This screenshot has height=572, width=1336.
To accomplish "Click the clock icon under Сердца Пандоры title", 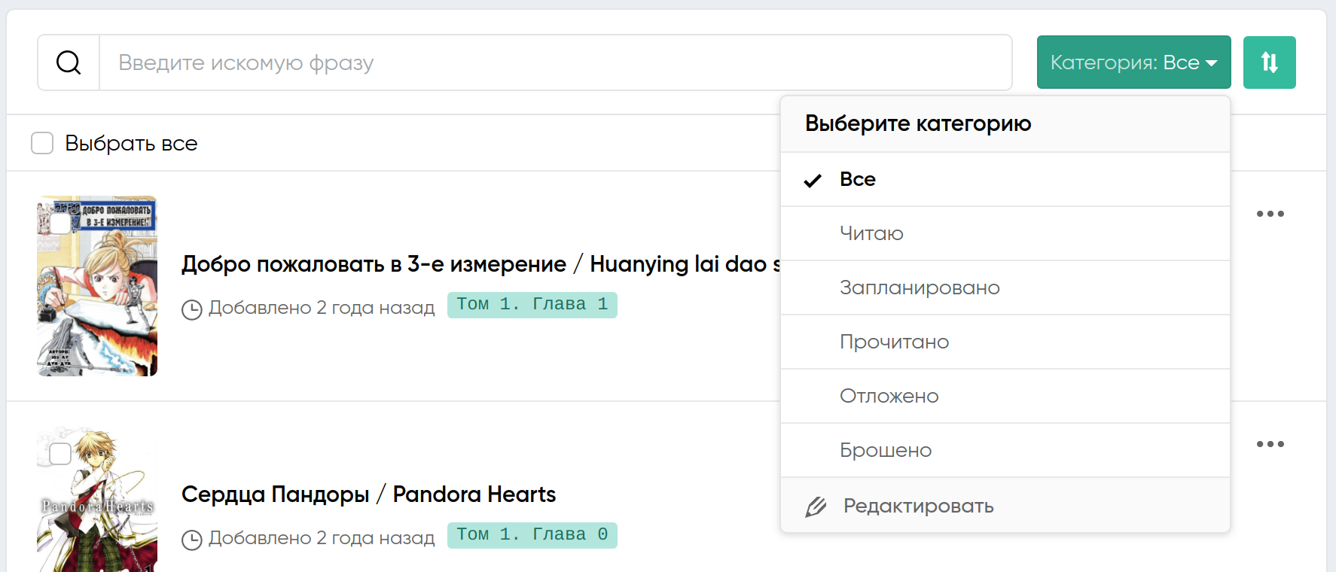I will pyautogui.click(x=192, y=540).
